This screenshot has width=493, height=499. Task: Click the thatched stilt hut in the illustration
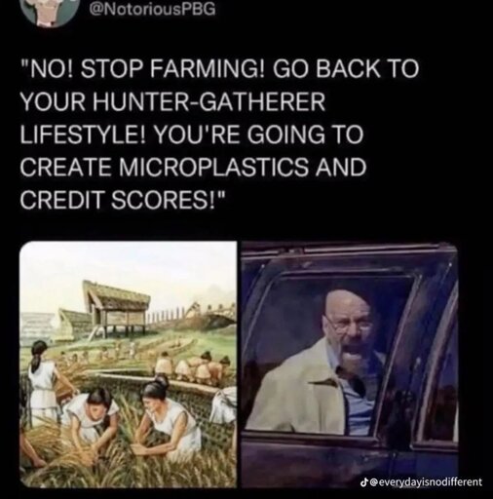(x=117, y=308)
